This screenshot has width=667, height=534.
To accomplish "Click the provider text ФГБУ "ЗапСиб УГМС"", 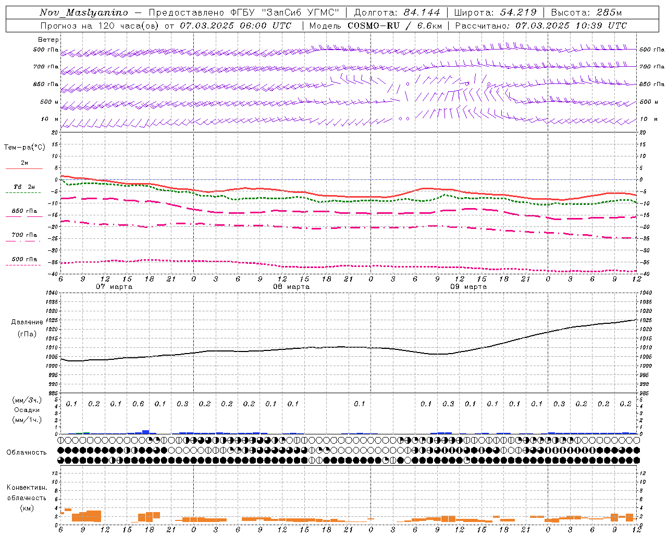I will pos(285,13).
